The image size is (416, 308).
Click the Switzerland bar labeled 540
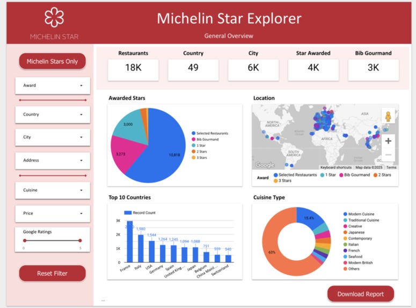(x=228, y=259)
